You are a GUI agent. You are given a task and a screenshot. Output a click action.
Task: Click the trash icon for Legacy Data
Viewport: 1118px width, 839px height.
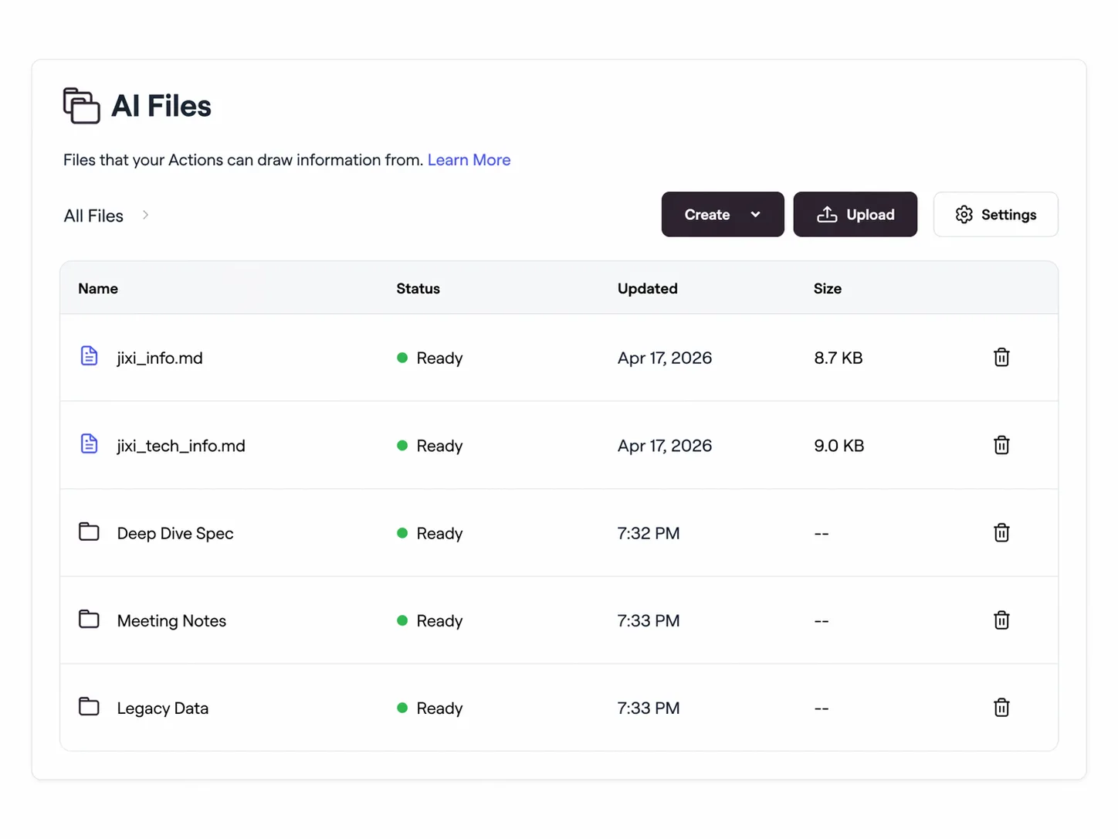[1001, 707]
